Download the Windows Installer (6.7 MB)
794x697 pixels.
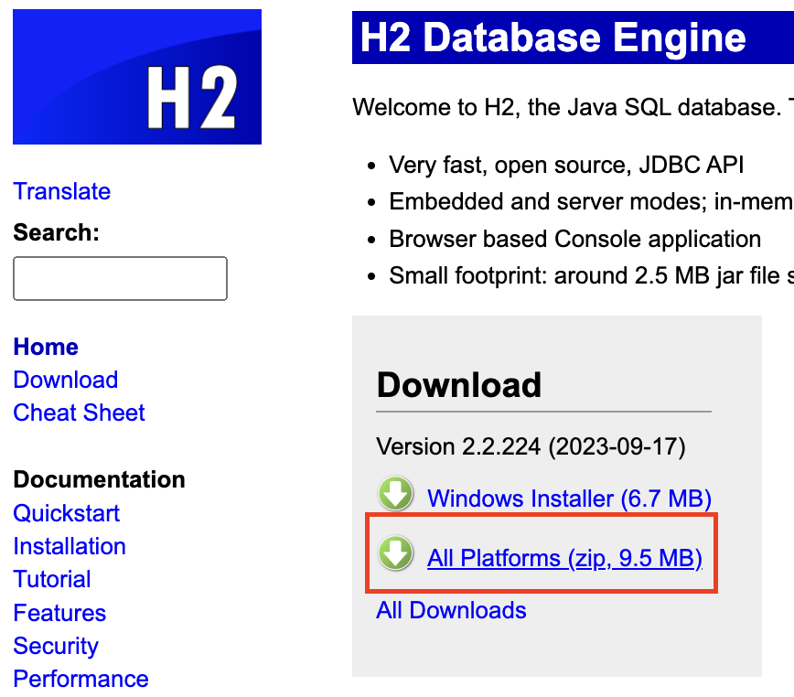[x=570, y=499]
